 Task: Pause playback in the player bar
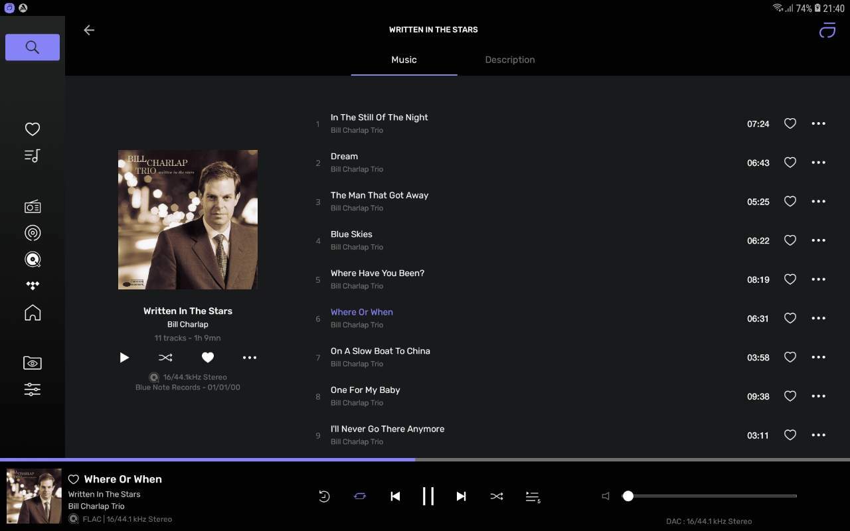pos(428,496)
